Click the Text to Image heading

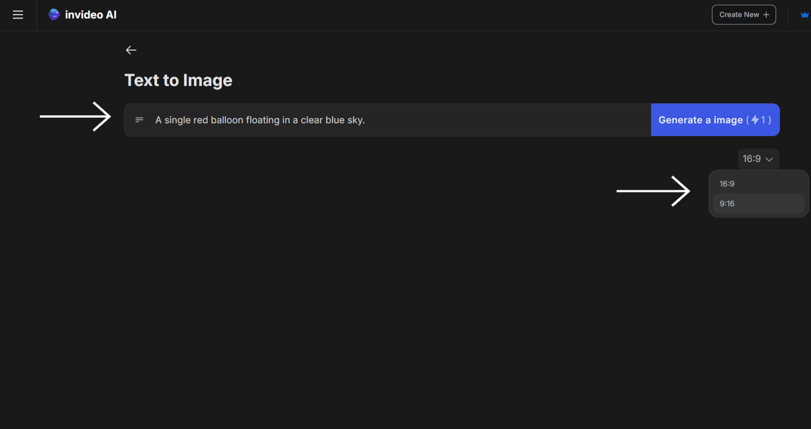(178, 80)
